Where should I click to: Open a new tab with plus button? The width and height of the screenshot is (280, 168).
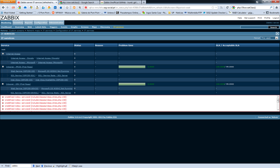pyautogui.click(x=144, y=2)
